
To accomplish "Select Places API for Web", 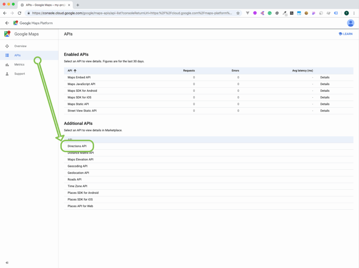I will [209, 206].
